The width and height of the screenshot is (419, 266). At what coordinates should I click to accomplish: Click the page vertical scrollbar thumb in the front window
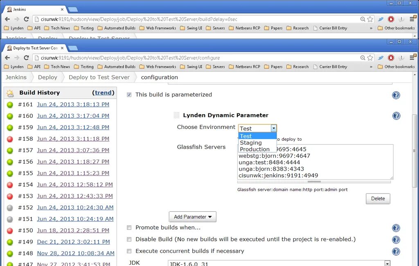pos(414,151)
